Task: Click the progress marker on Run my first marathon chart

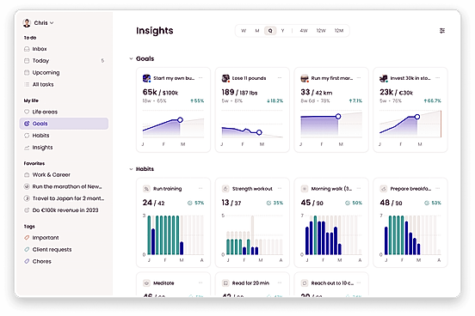Action: (338, 117)
